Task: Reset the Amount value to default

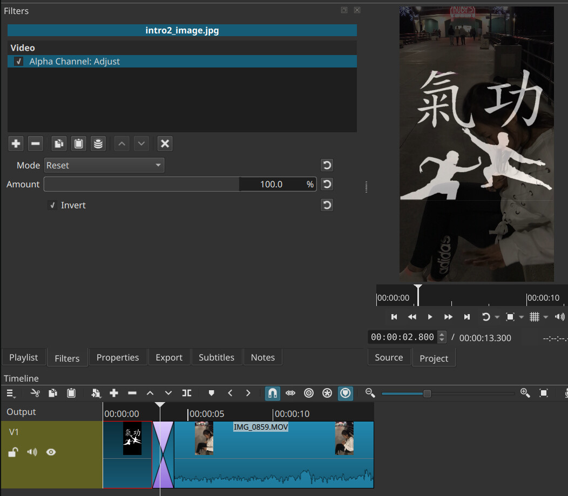Action: (327, 184)
